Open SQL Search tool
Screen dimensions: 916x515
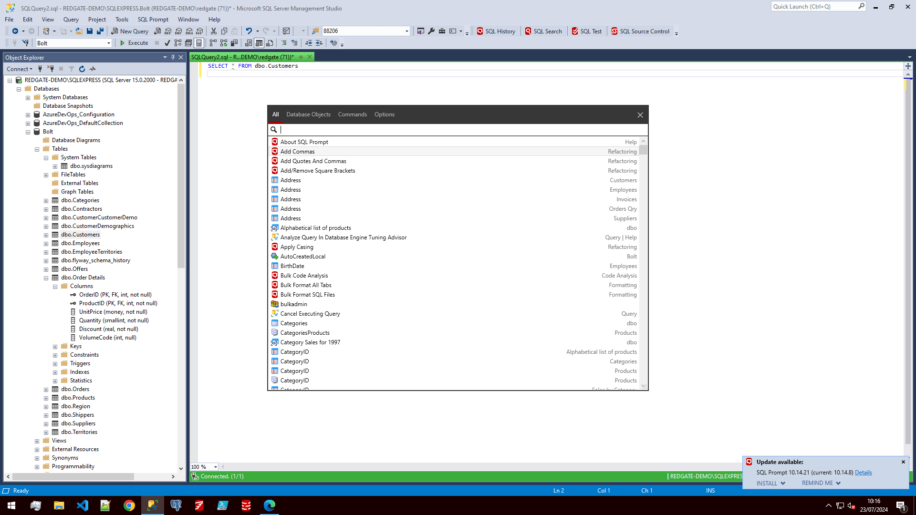pos(543,31)
